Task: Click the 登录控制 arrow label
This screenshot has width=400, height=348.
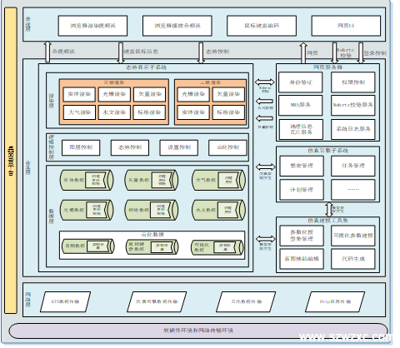Action: click(x=375, y=53)
